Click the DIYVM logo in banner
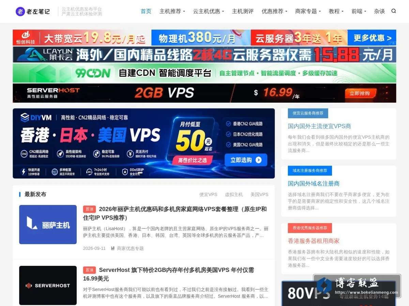The width and height of the screenshot is (409, 306). tap(36, 118)
